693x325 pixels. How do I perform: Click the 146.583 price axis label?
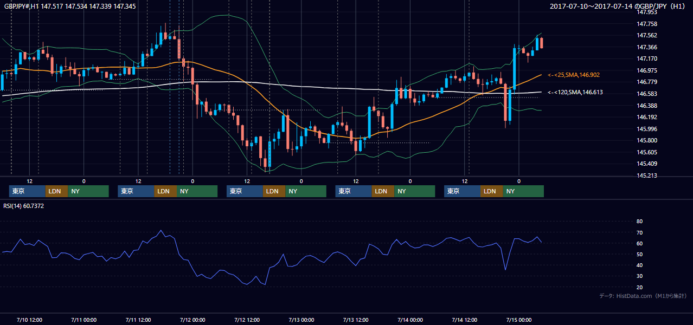[646, 94]
